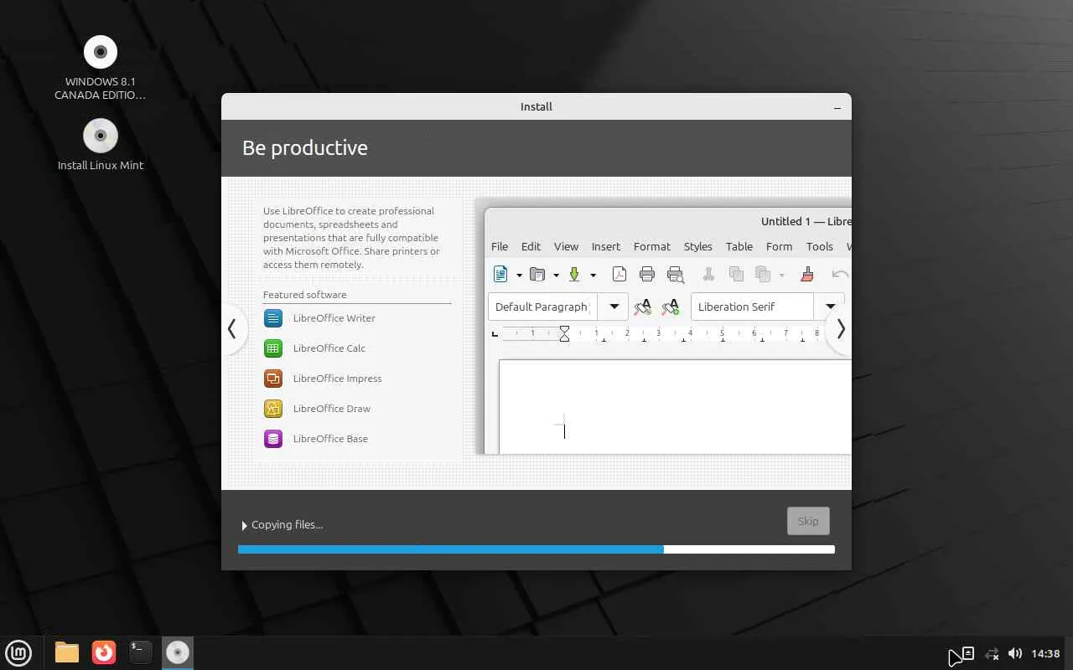Image resolution: width=1073 pixels, height=670 pixels.
Task: Open the network connection tray icon
Action: click(x=992, y=653)
